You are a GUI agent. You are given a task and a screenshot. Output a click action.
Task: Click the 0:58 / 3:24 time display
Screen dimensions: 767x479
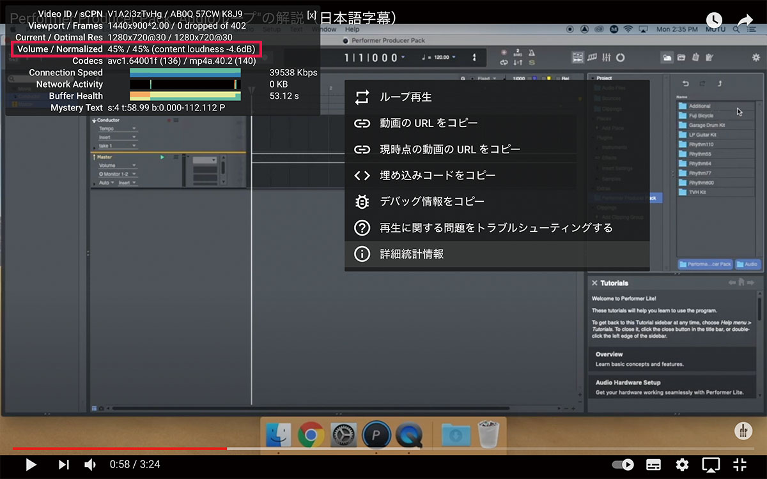pyautogui.click(x=135, y=464)
